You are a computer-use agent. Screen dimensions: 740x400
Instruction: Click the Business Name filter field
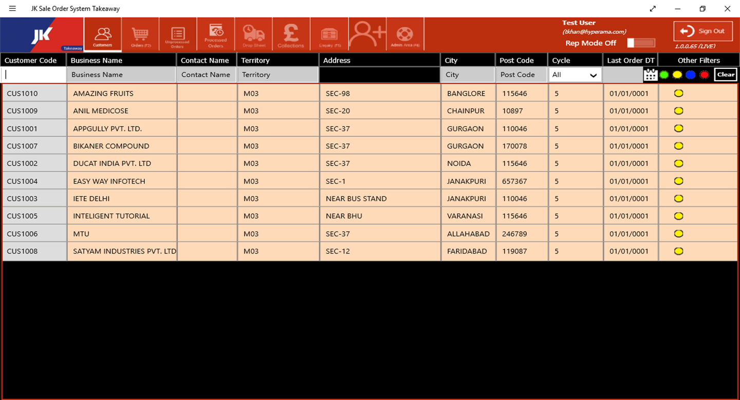point(122,75)
